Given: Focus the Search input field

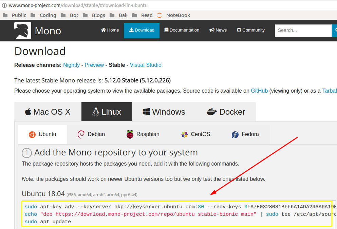Looking at the screenshot, I should click(x=303, y=31).
